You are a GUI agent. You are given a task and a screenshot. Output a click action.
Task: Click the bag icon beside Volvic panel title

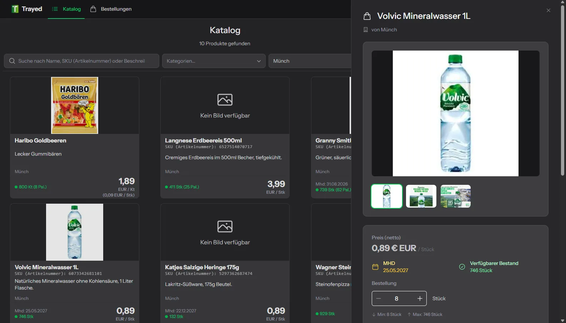click(367, 16)
